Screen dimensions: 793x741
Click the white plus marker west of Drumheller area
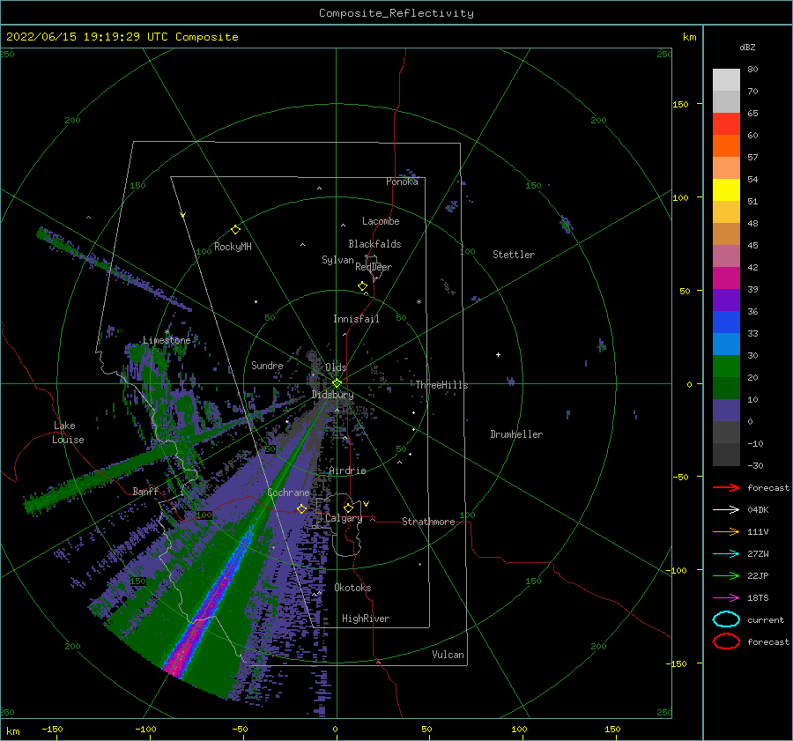(498, 354)
